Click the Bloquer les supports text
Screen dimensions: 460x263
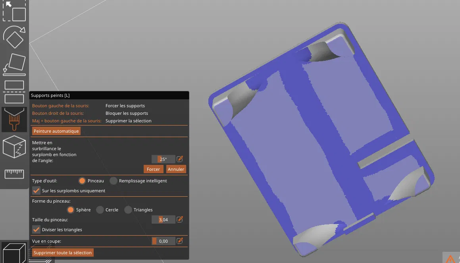[x=127, y=113]
